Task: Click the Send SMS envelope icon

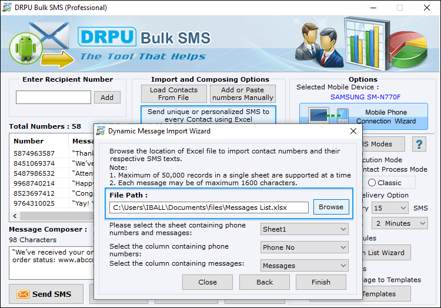Action: pyautogui.click(x=23, y=294)
